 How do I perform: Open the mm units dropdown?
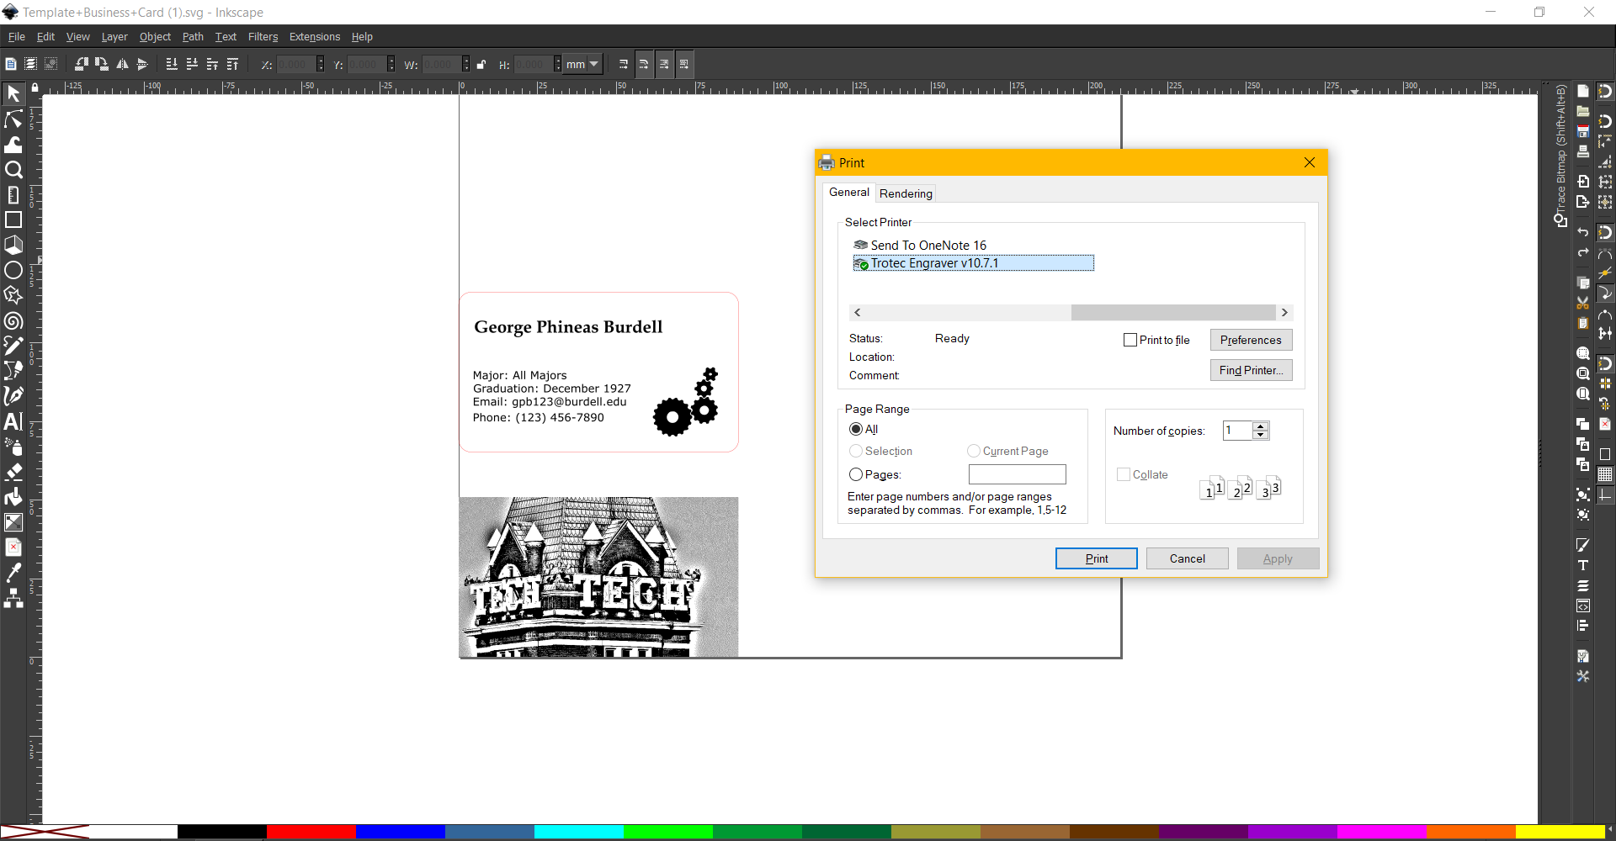click(x=582, y=64)
